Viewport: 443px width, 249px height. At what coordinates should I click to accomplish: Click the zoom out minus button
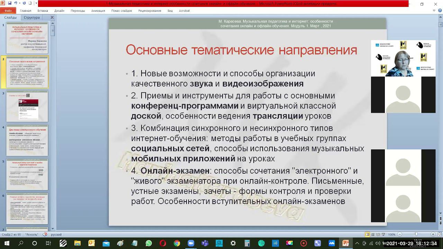point(399,234)
